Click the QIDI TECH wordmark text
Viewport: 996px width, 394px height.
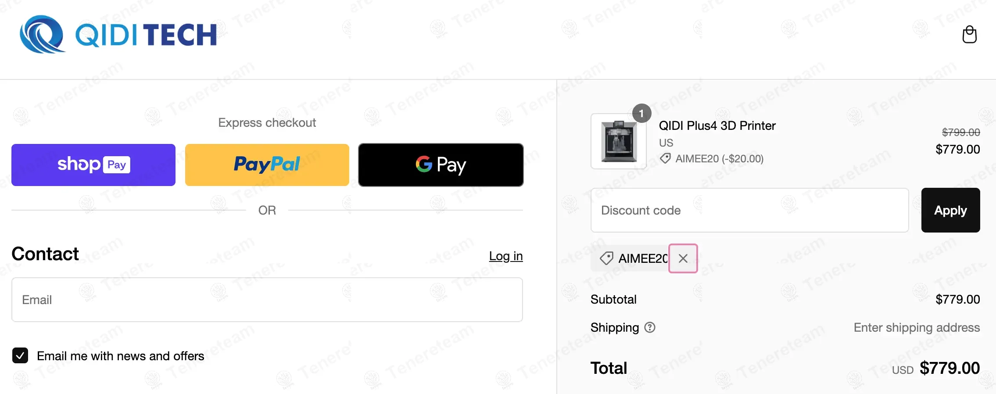tap(146, 35)
